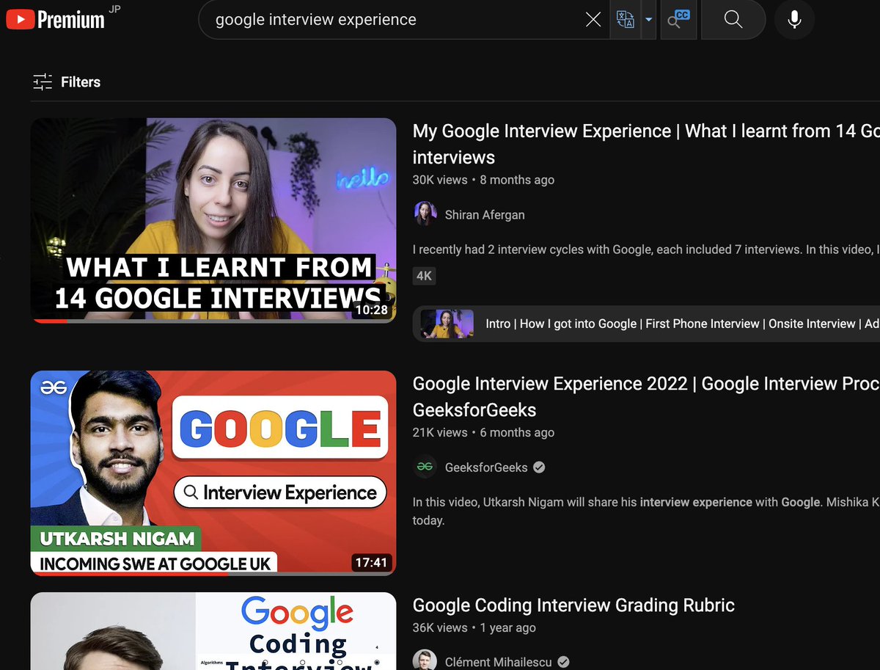880x670 pixels.
Task: Click the red watch progress bar on first thumbnail
Action: [50, 321]
